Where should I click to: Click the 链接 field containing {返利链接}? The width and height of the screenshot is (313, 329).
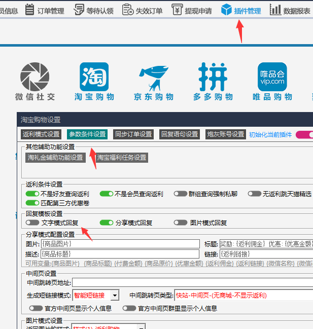[266, 254]
